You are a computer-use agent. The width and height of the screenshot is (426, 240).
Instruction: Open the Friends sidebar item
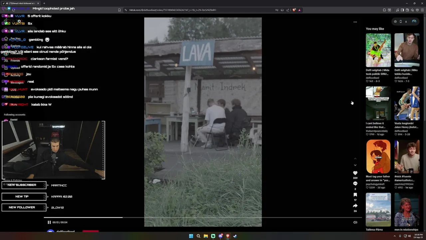[13, 61]
